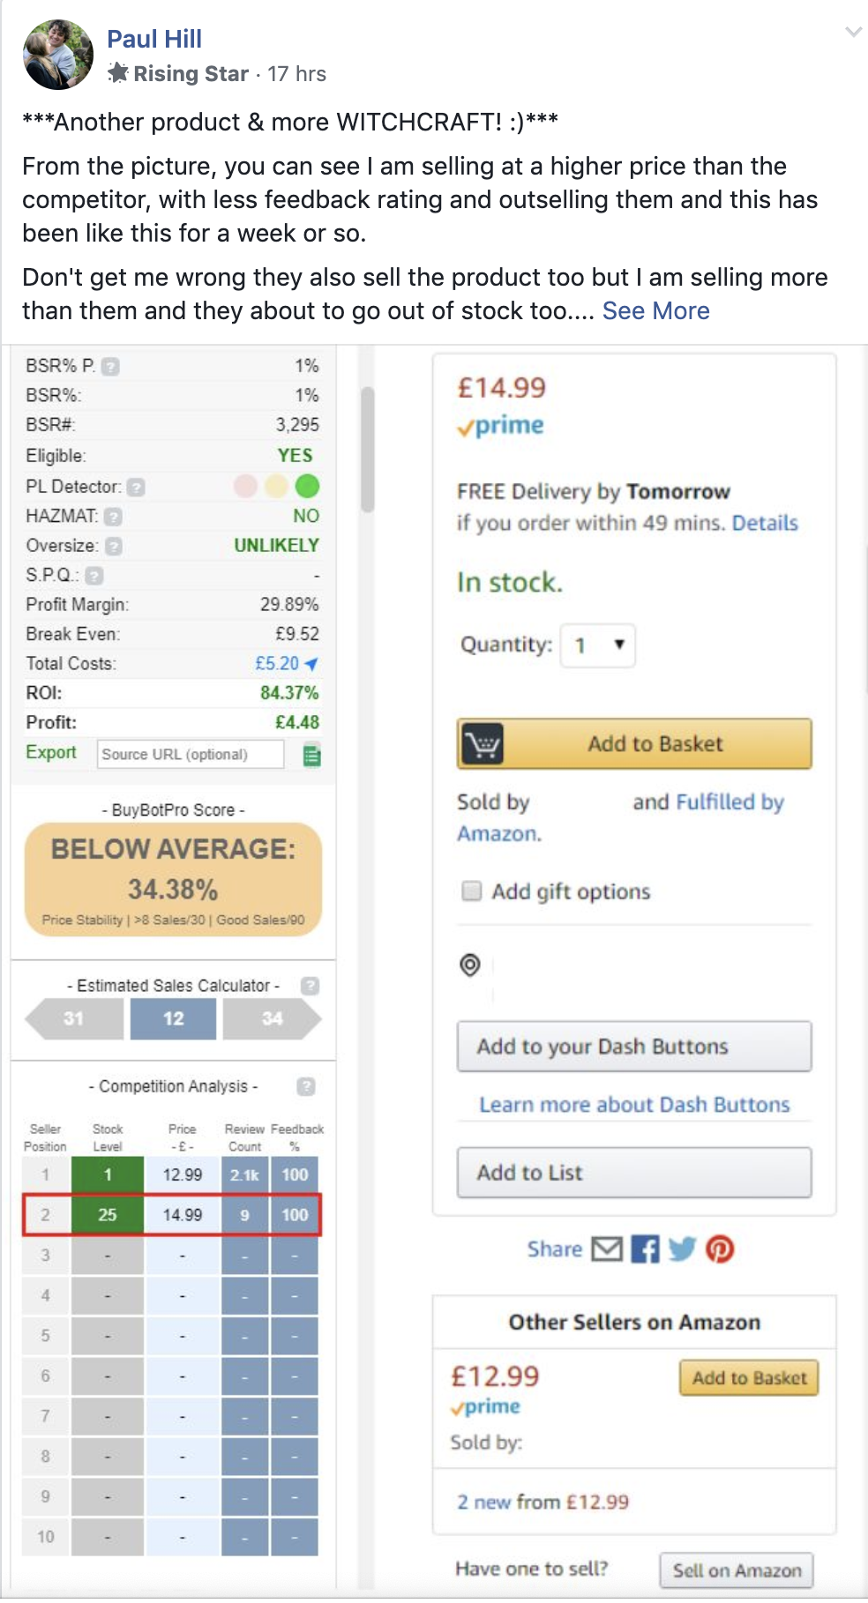Expand post with See More link

point(655,311)
